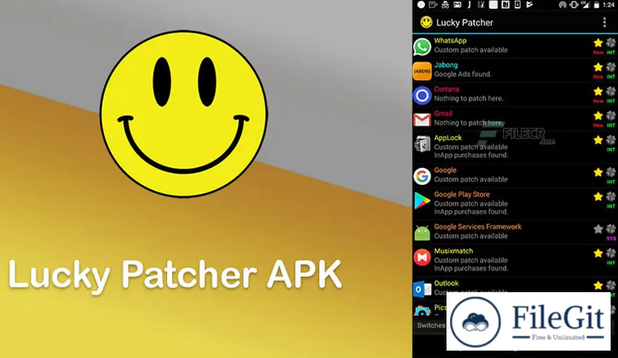Click the Lucky Patcher title text
The width and height of the screenshot is (618, 358).
coord(465,23)
